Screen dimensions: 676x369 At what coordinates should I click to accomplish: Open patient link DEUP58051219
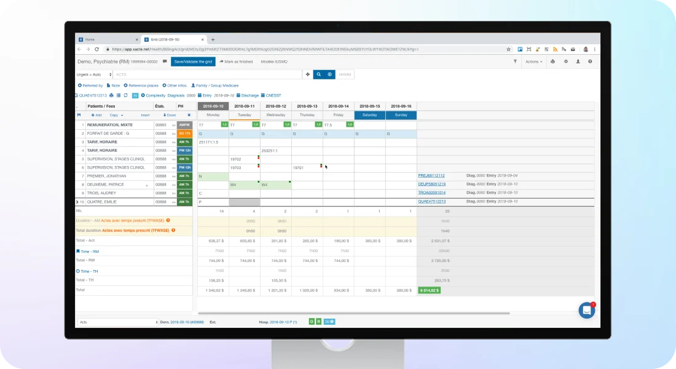click(431, 184)
